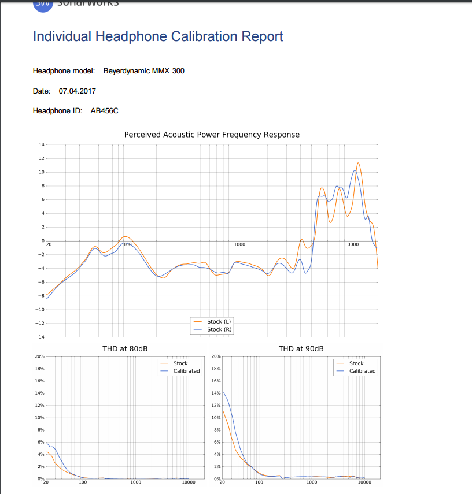Click the 1000 label on THD 80dB x-axis

136,482
